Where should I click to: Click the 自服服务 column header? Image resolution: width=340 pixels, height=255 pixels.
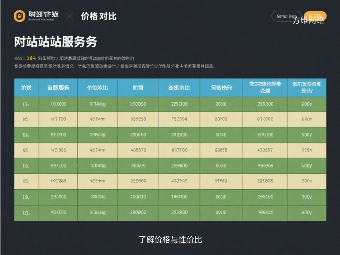tap(58, 87)
